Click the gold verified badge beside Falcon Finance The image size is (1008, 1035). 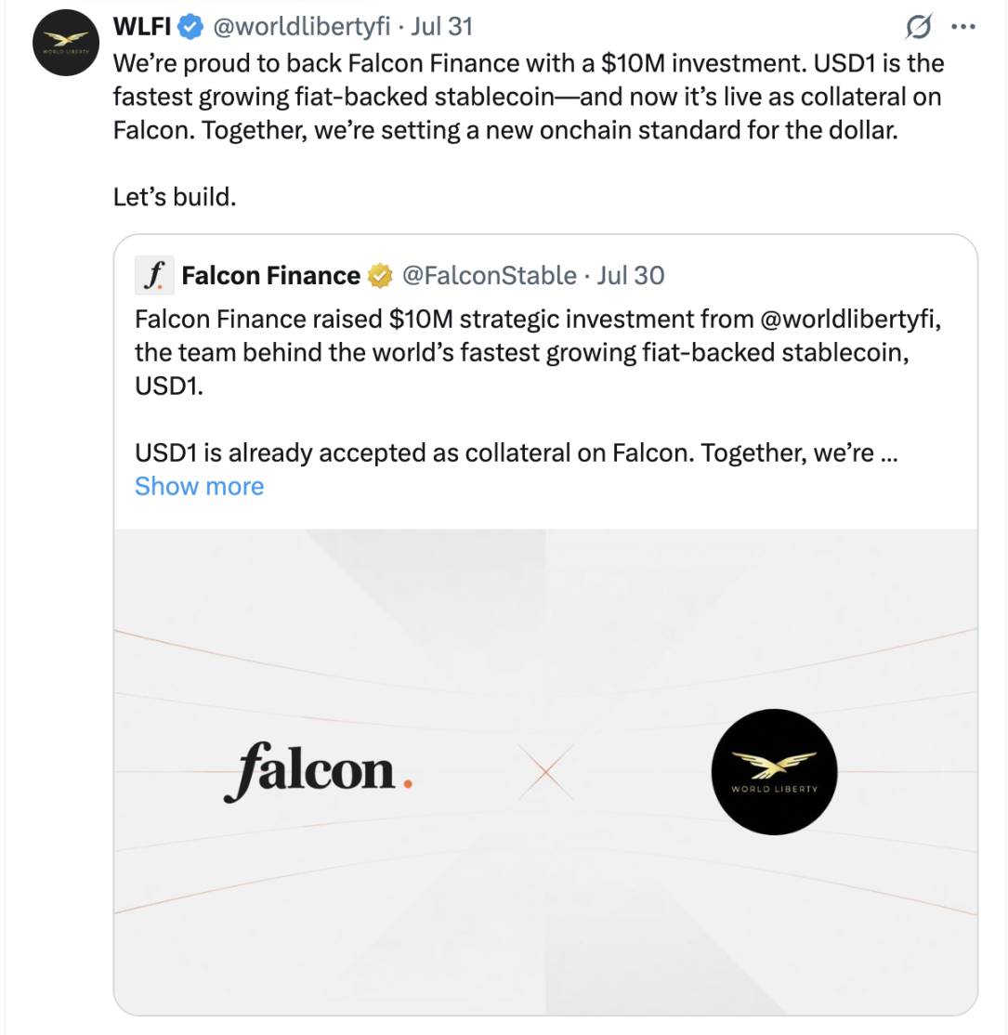[377, 275]
